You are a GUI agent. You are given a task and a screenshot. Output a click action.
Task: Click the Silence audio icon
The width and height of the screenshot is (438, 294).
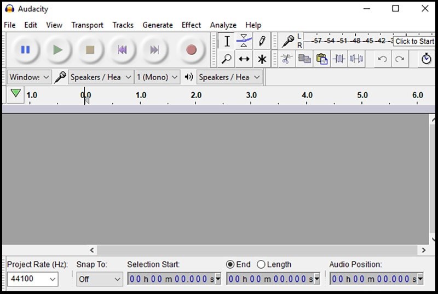356,59
